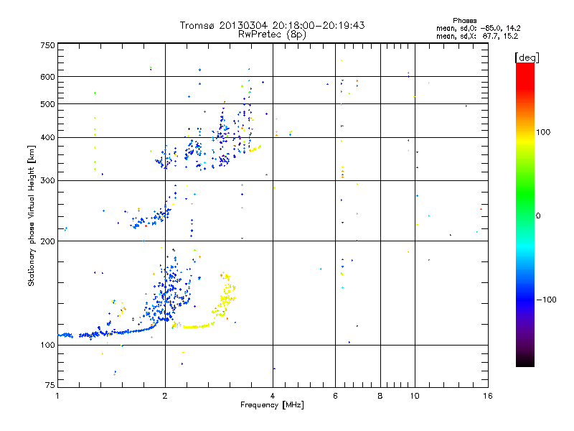Click the '[deg]' colorbar unit label
Viewport: 574px width, 431px height.
click(x=527, y=57)
